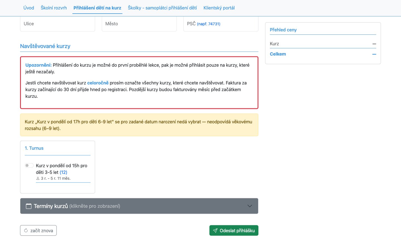Open Školky - samoplátci přihlášení dětí tab
The height and width of the screenshot is (250, 401).
tap(162, 8)
